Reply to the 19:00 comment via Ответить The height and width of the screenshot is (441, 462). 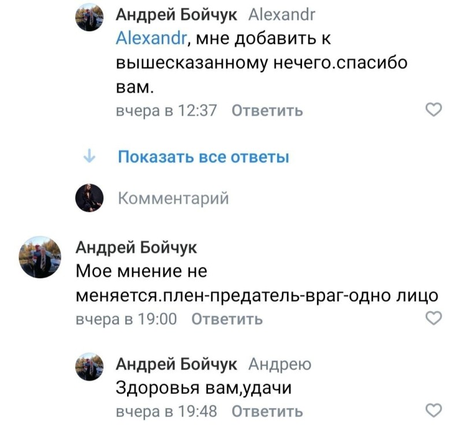pyautogui.click(x=227, y=319)
